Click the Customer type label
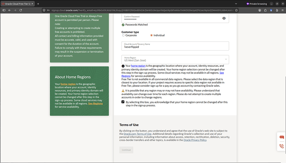This screenshot has width=286, height=163. (x=130, y=32)
